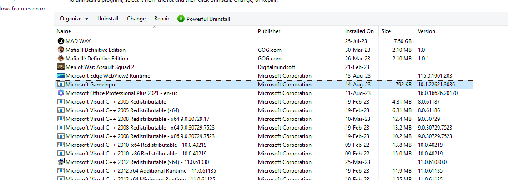This screenshot has width=508, height=180.
Task: Click version 1.0.1 cell
Action: tap(423, 59)
